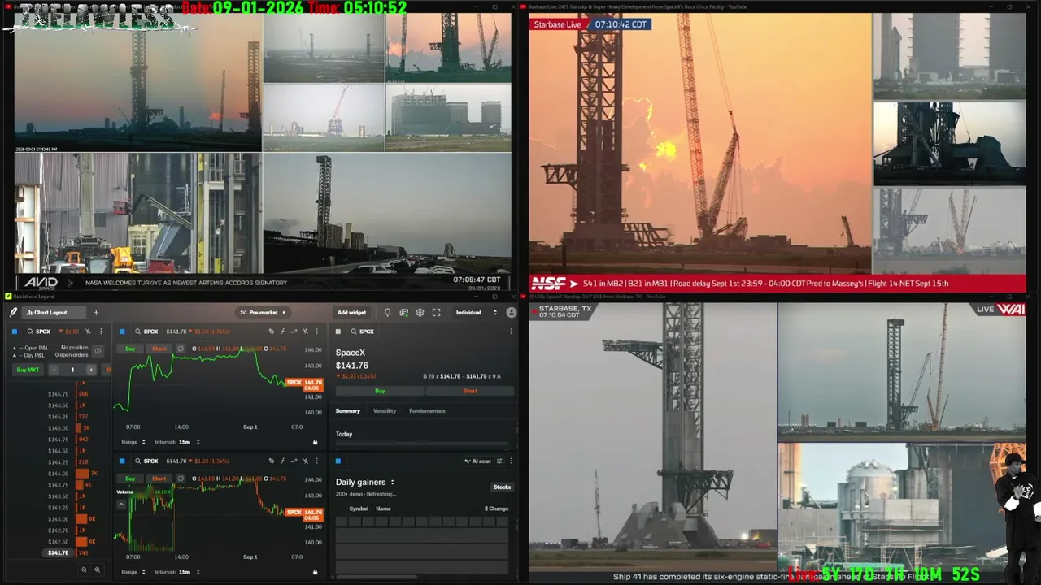Open Interval 15m dropdown on upper chart
Viewport: 1041px width, 585px height.
[x=176, y=442]
